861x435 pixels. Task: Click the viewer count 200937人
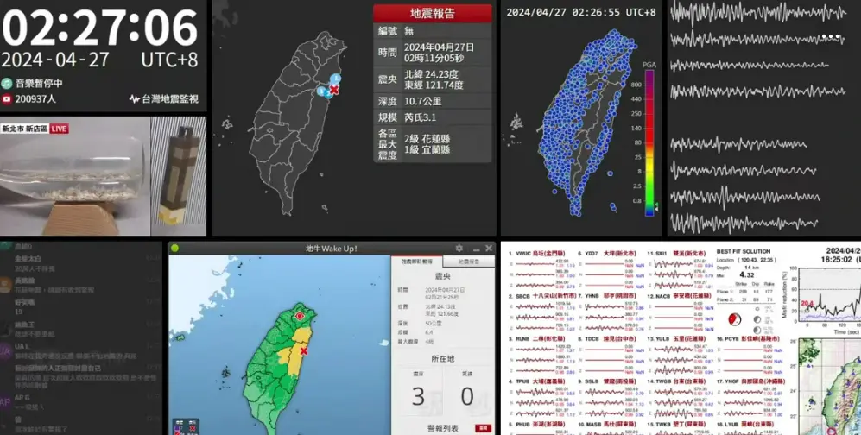pyautogui.click(x=35, y=99)
